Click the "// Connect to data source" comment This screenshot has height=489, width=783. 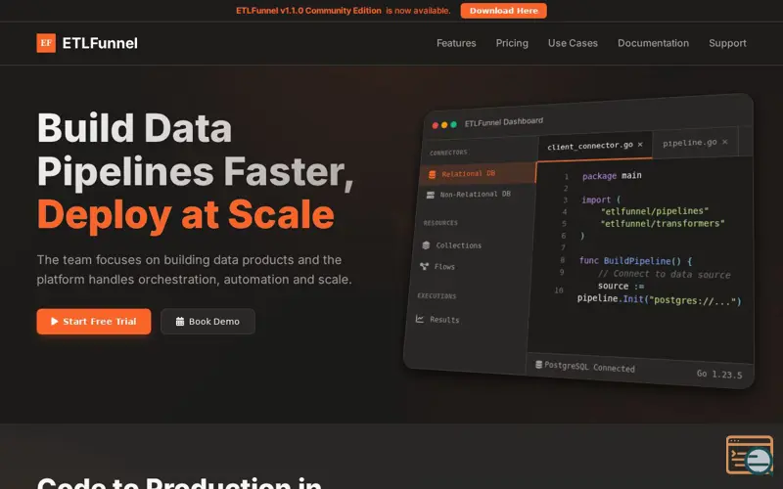[x=665, y=274]
